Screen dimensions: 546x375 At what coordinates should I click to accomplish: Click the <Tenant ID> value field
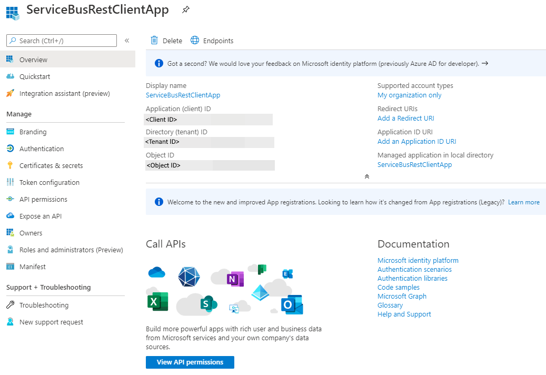tap(209, 142)
